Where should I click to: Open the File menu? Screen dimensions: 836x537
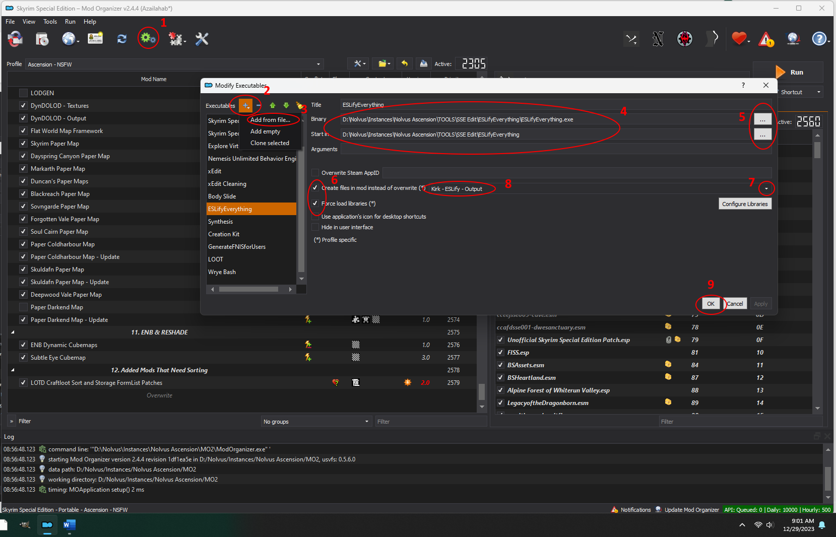tap(10, 22)
